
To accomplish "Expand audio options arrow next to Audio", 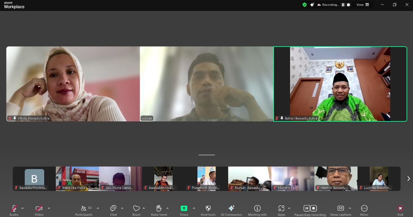I will tap(22, 208).
